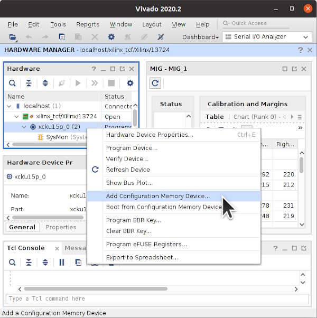Choose Verify Device from context menu
The height and width of the screenshot is (318, 317).
174,159
